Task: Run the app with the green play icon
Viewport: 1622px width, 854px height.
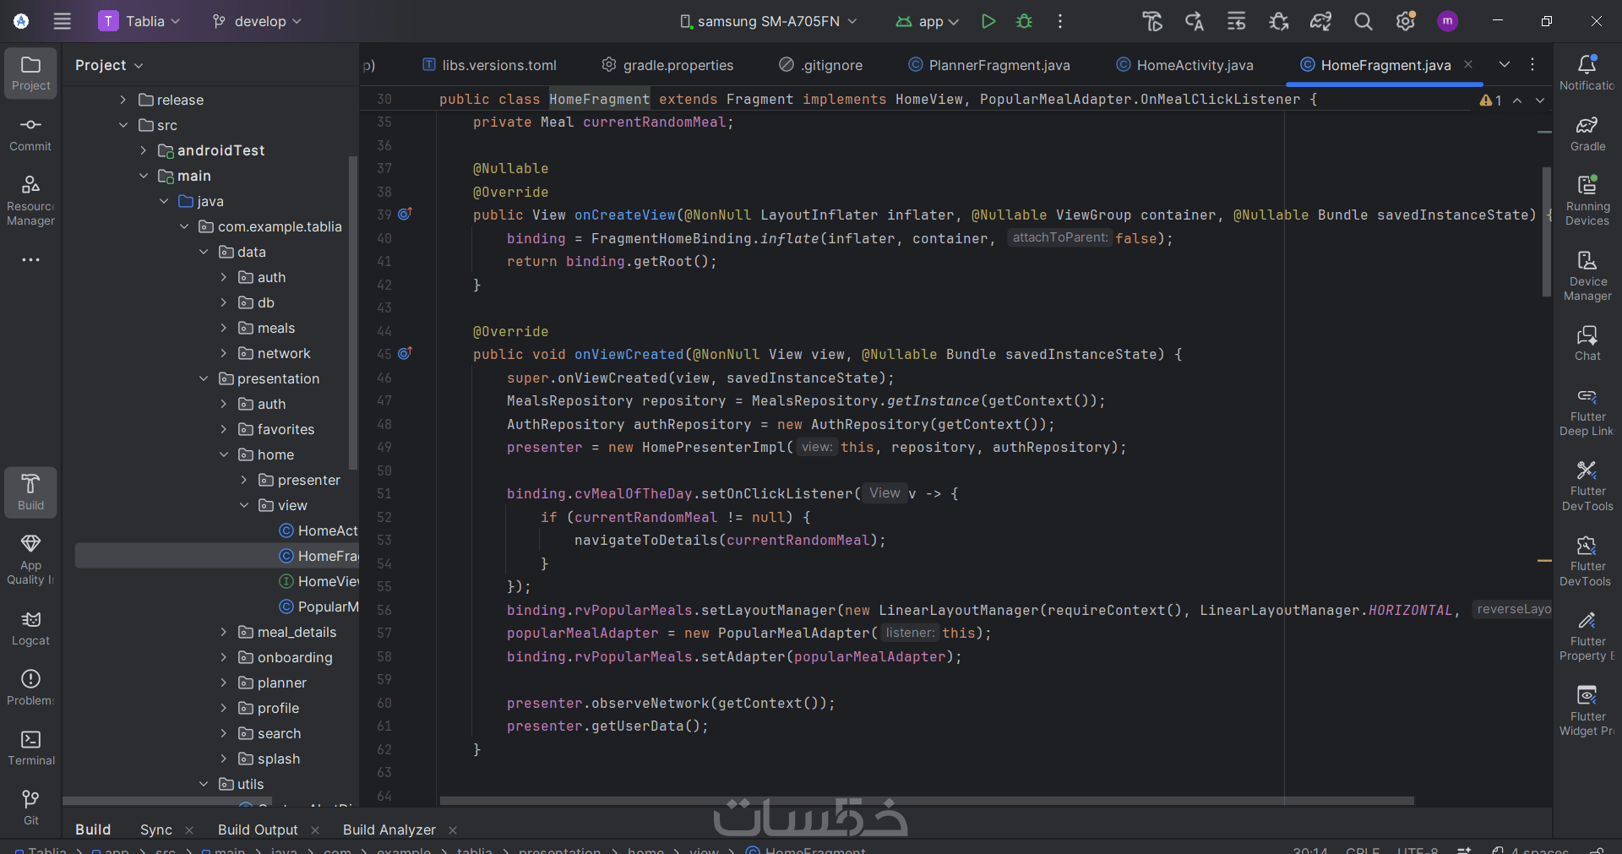Action: (x=988, y=21)
